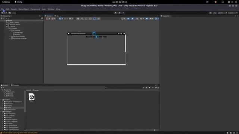Select HomePage in Hierarchy
The height and width of the screenshot is (134, 239).
click(x=19, y=32)
